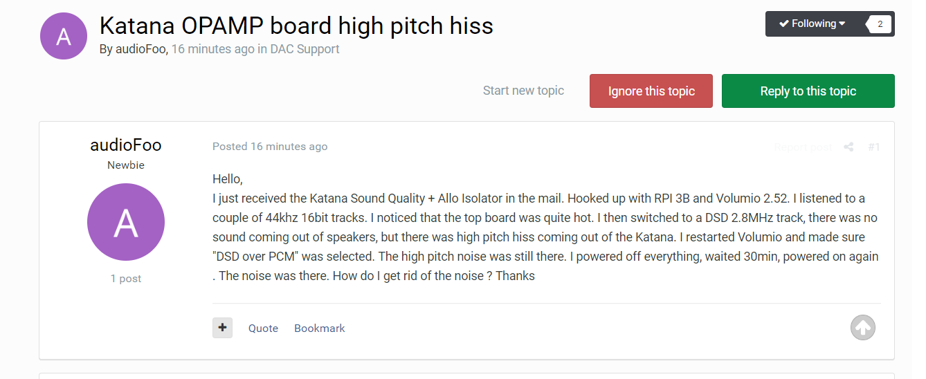
Task: Click the share icon on post #1
Action: (x=848, y=147)
